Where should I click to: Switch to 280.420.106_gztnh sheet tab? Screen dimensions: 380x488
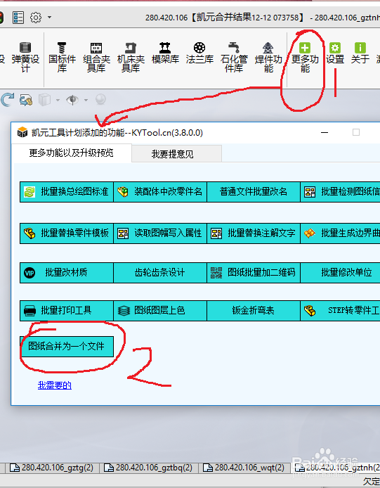coord(336,468)
